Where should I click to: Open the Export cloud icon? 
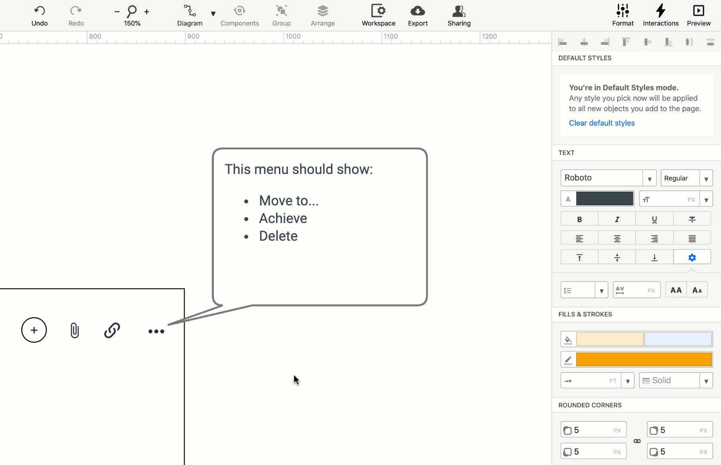click(x=417, y=11)
